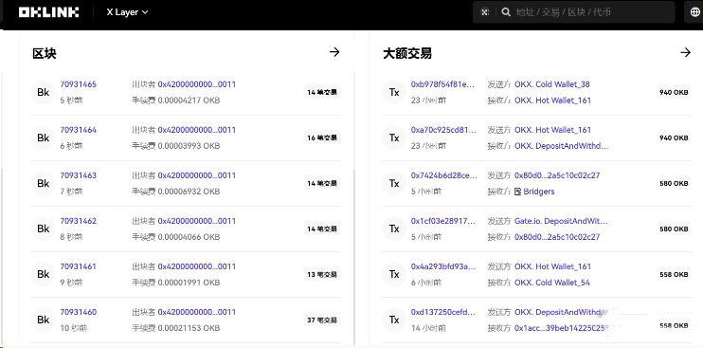Viewport: 703px width, 348px height.
Task: Open all blocks via 区块 arrow
Action: pos(334,52)
